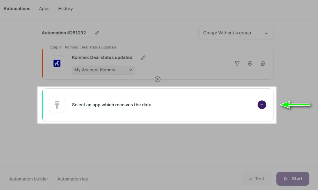Expand the My Account Kommo account selector
Screen dimensions: 318x190
(x=103, y=70)
